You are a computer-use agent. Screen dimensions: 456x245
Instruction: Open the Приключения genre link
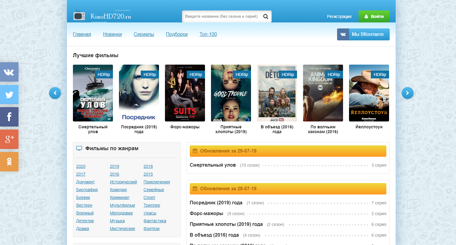157,182
